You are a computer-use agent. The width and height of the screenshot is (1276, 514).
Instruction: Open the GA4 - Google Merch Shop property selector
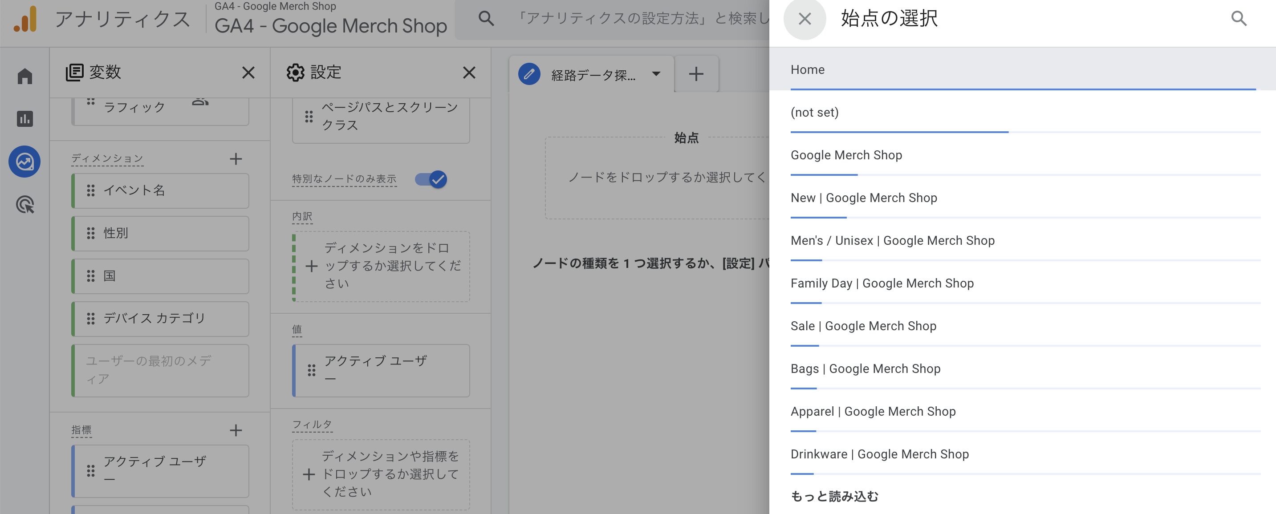330,20
